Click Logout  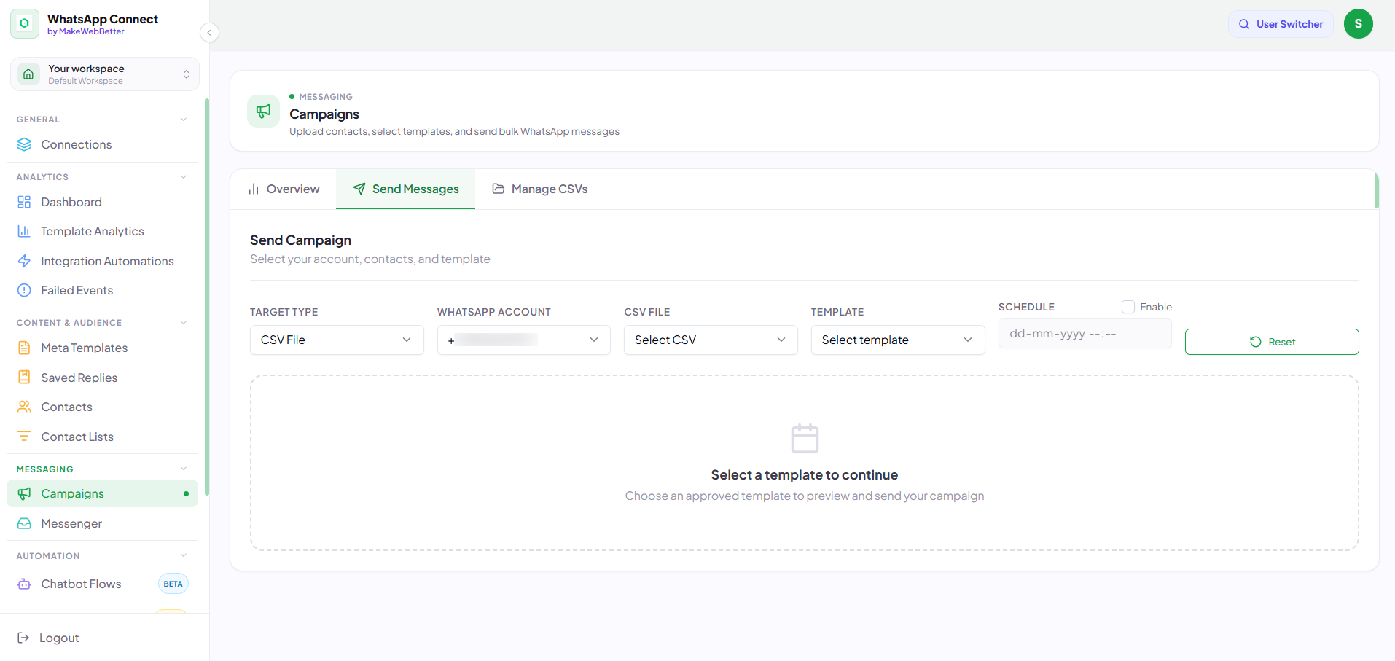48,638
